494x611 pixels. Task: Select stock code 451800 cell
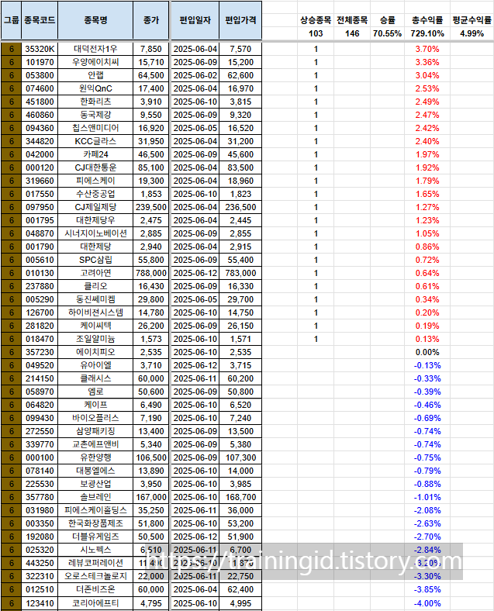tap(40, 102)
